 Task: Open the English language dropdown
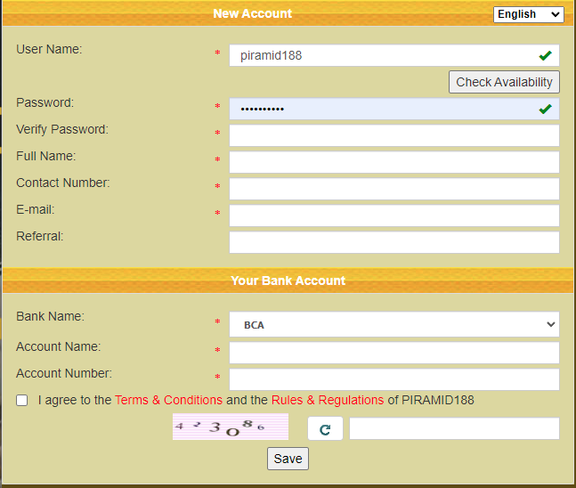(529, 14)
